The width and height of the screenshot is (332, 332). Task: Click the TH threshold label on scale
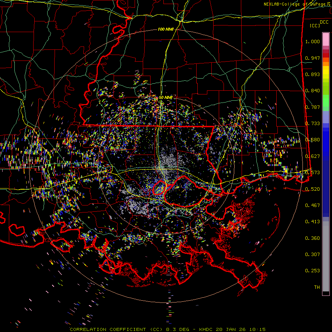317,287
